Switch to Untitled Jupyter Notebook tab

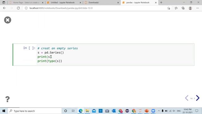(x=62, y=3)
